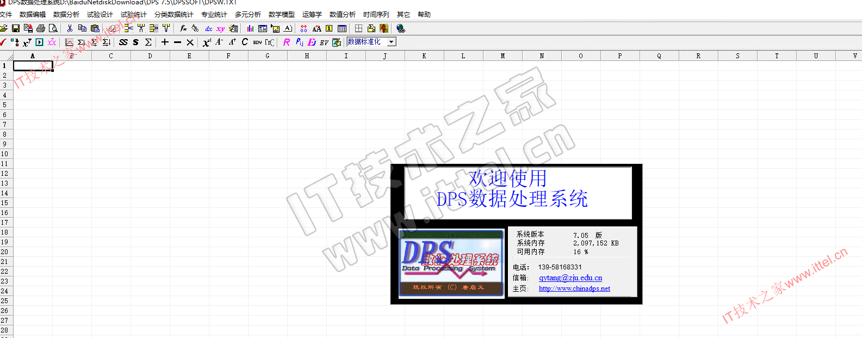This screenshot has width=862, height=338.
Task: Click the phone number 139-58168331
Action: (x=560, y=267)
